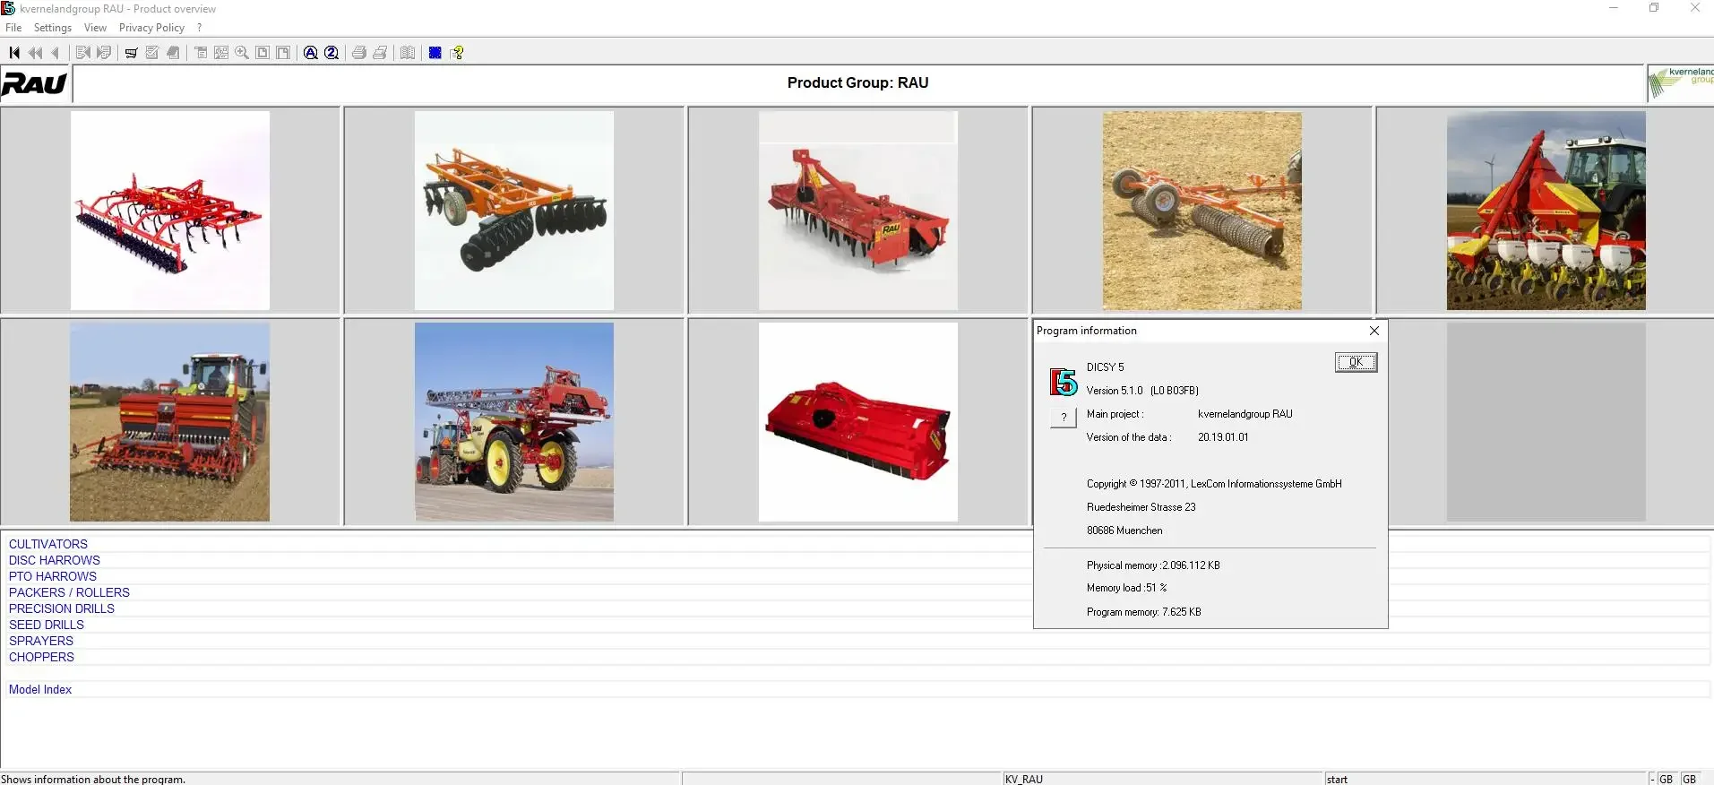The image size is (1714, 785).
Task: Click the 'Program memory: 7.625 KB' line
Action: tap(1144, 612)
